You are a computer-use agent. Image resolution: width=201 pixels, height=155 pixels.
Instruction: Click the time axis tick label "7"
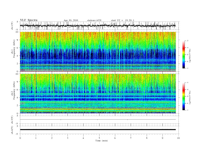click(x=131, y=138)
